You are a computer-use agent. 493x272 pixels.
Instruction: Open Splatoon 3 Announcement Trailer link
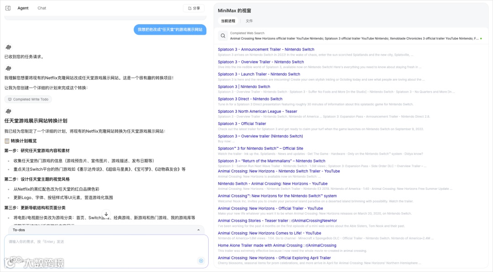coord(266,49)
